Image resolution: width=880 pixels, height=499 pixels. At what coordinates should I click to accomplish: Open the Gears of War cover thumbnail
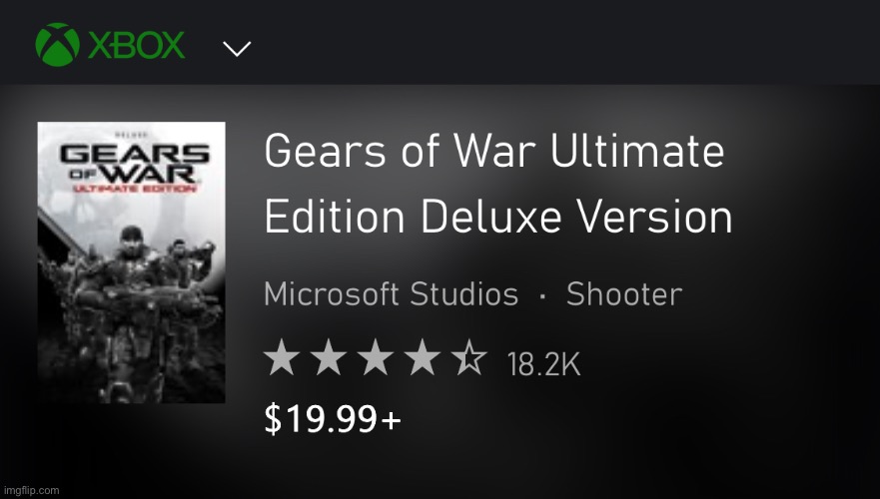(x=131, y=262)
